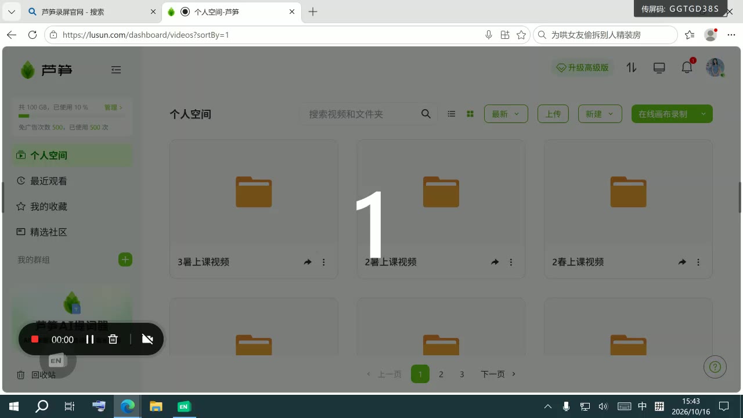Image resolution: width=743 pixels, height=418 pixels.
Task: Switch to list view layout
Action: [451, 114]
